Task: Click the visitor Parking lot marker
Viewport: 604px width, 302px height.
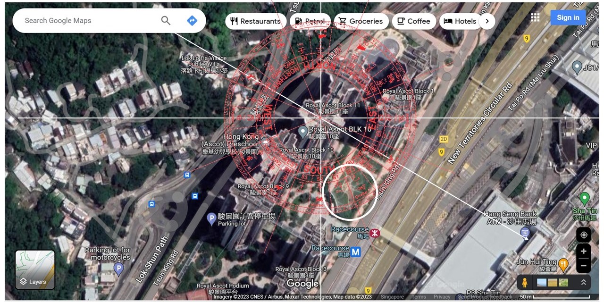Action: tap(212, 218)
